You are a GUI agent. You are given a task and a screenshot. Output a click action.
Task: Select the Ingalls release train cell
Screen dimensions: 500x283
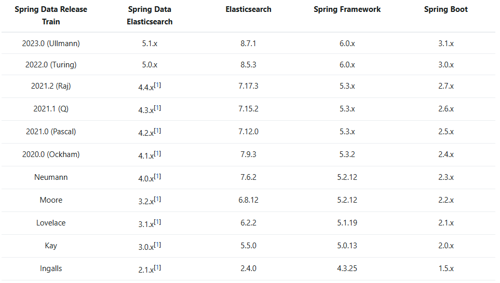(51, 268)
